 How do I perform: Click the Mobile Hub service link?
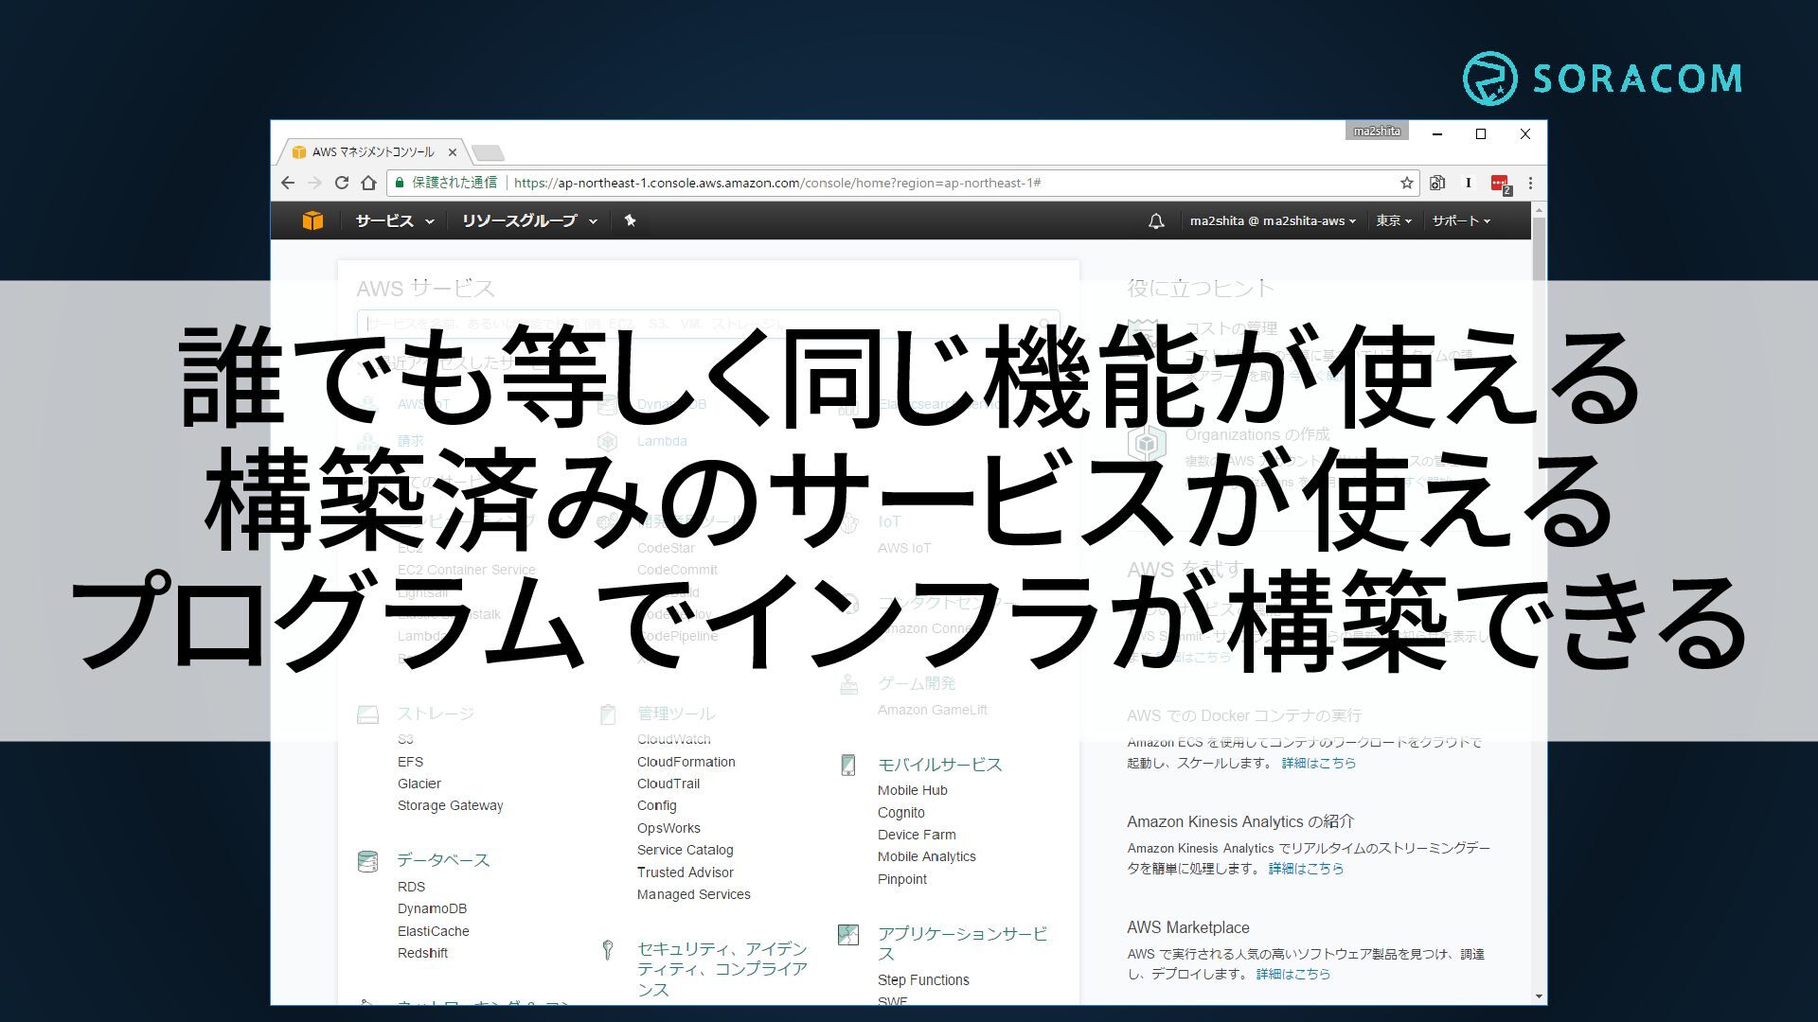[912, 790]
